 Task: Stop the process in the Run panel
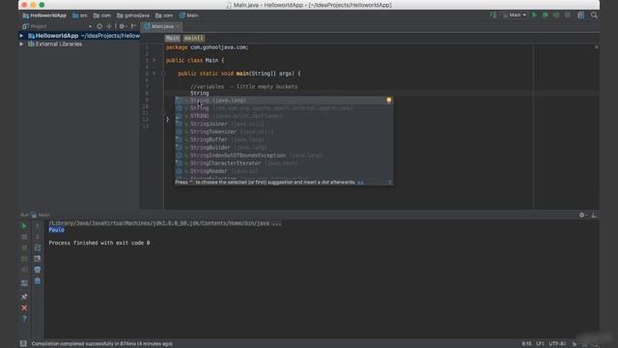(24, 237)
